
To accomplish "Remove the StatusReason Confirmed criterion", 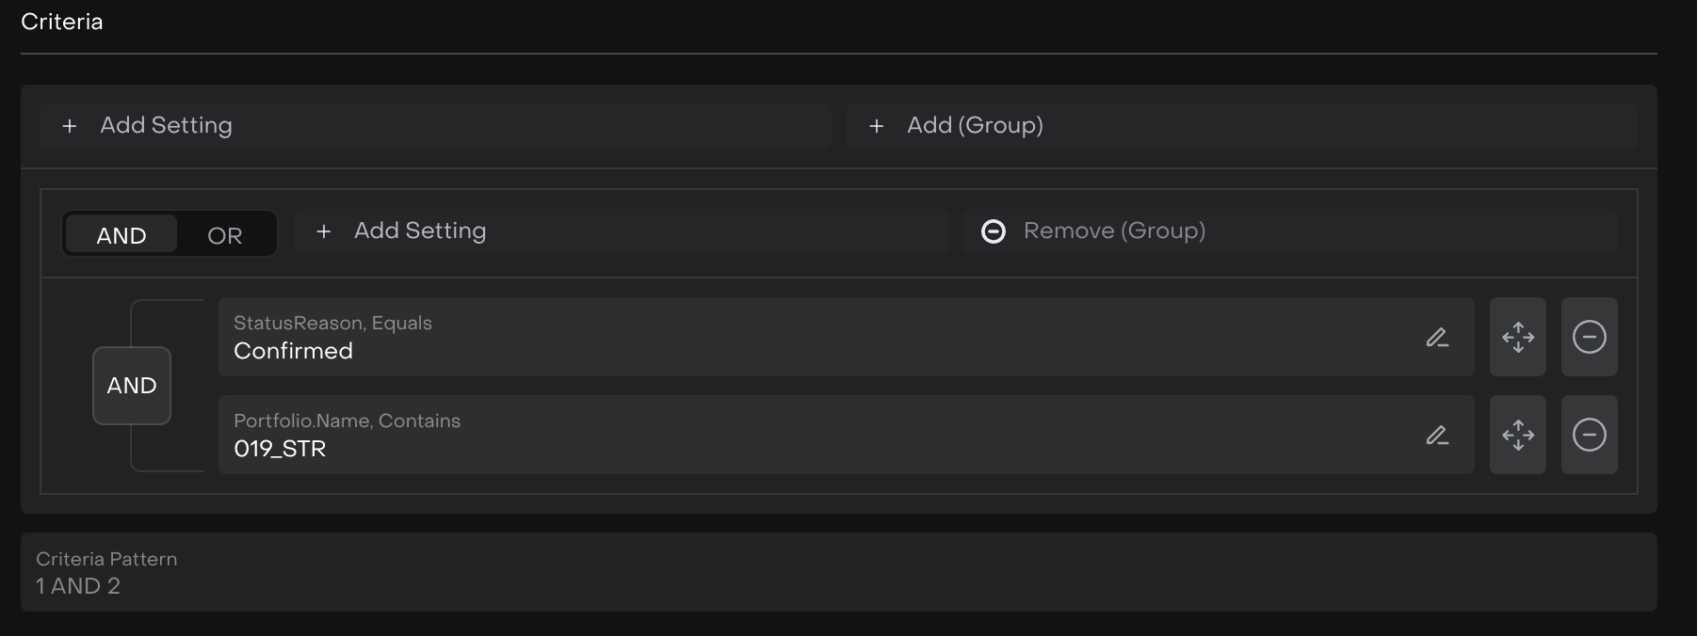I will 1589,338.
